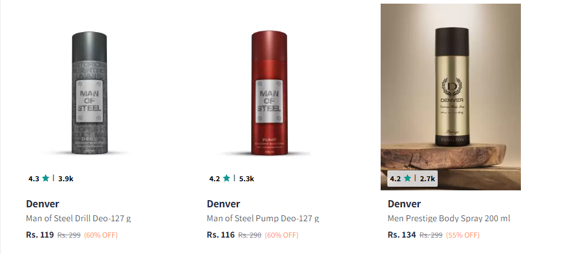
Task: Click the star icon on the Prestige Body Spray rating badge
Action: coord(407,178)
